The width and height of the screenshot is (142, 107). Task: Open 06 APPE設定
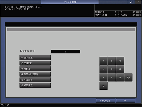tap(35, 85)
